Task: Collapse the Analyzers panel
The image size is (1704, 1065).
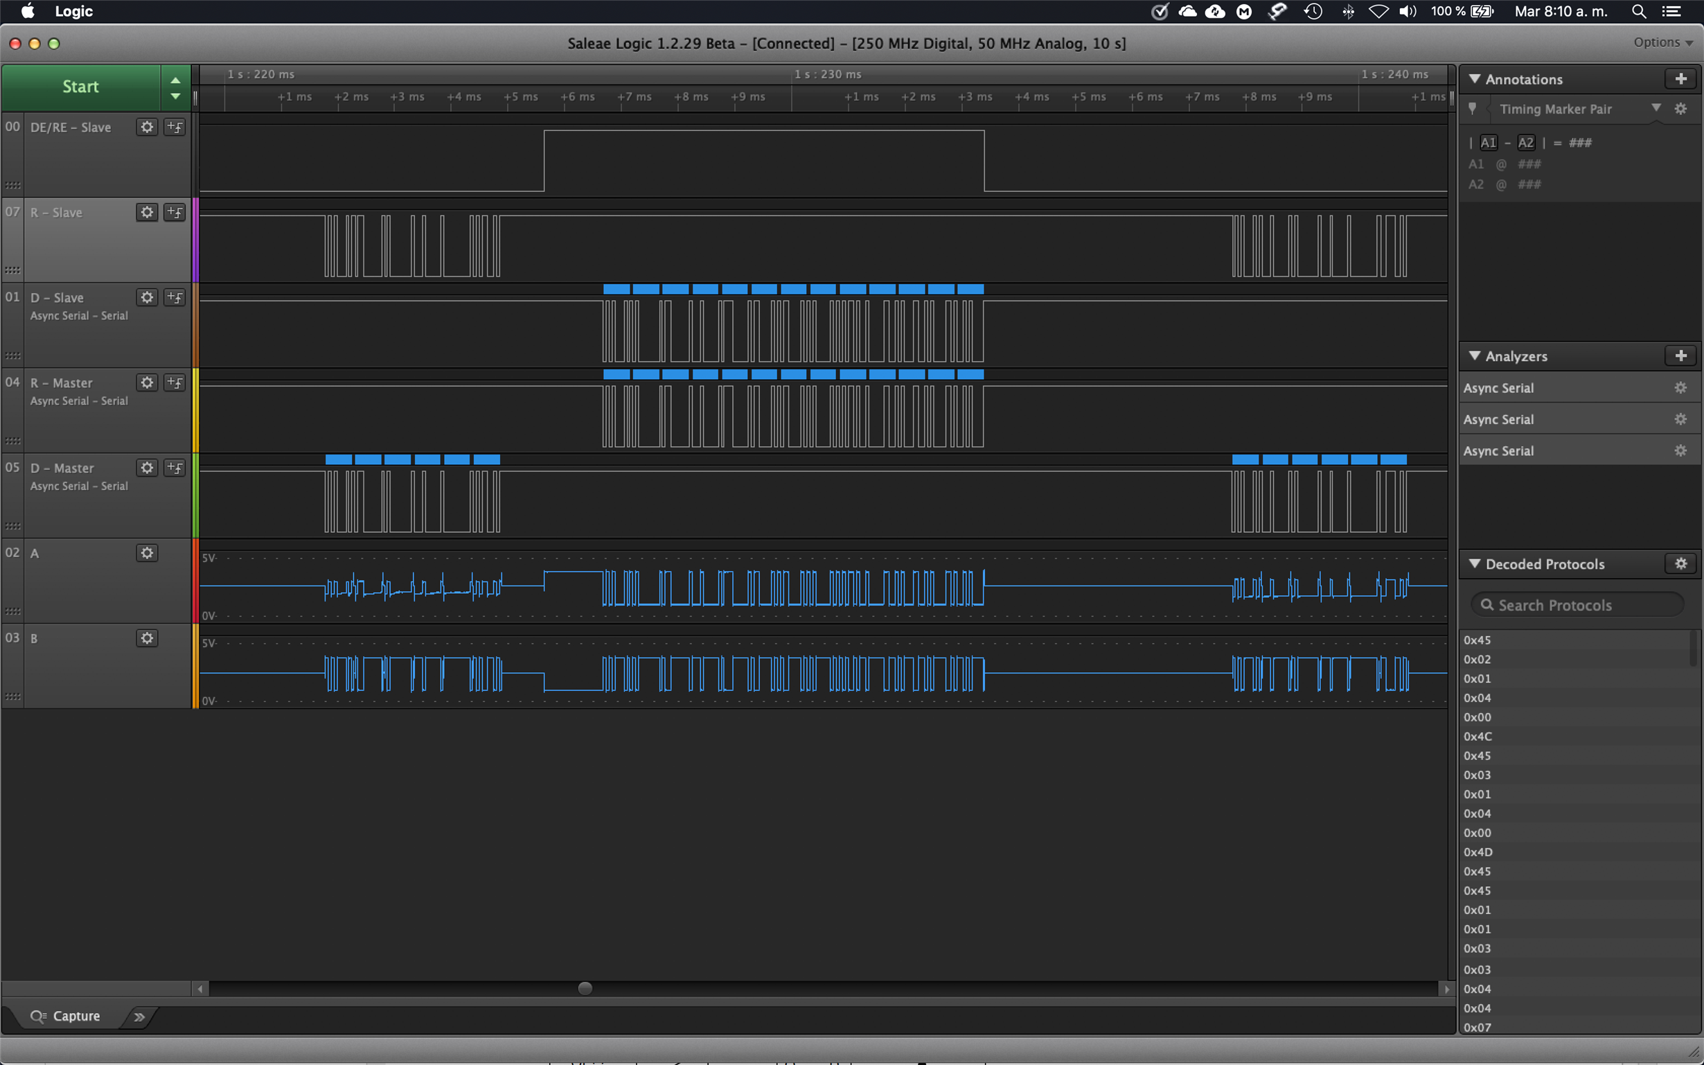Action: click(1475, 355)
